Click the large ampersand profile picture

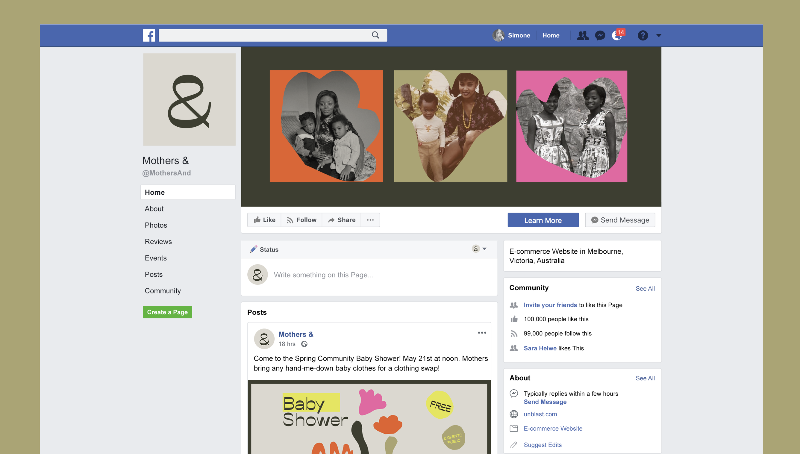click(x=189, y=99)
